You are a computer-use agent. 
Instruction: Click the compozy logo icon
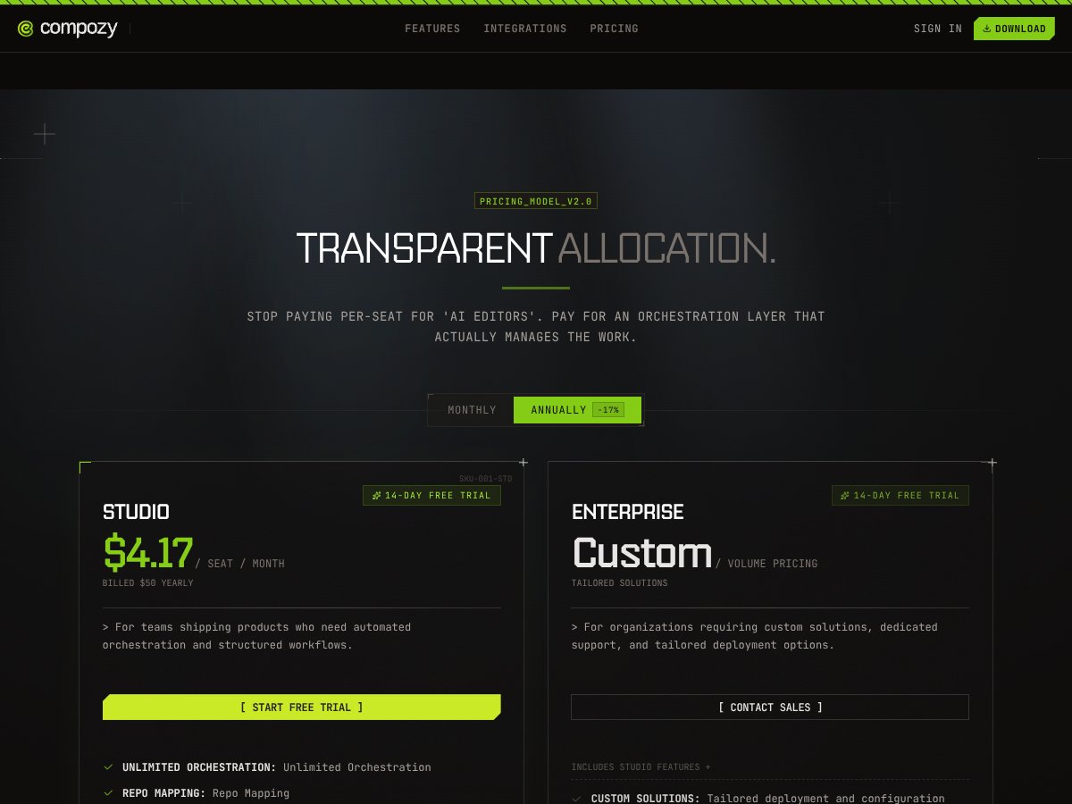pos(24,28)
